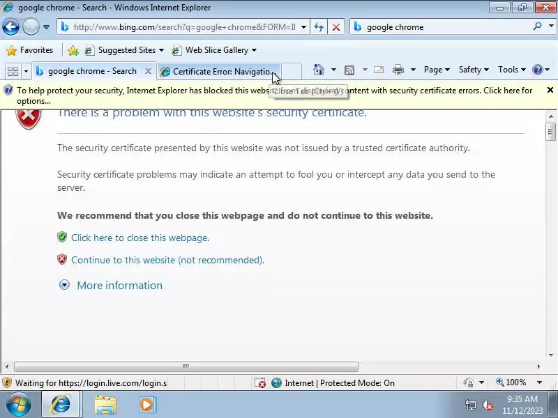Click the 100% zoom level button

[x=511, y=382]
